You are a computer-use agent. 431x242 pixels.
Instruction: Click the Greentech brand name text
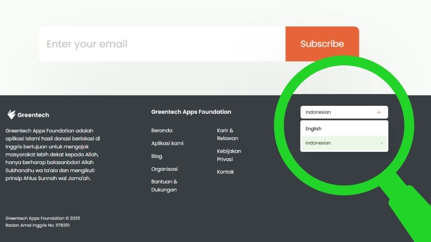point(33,115)
